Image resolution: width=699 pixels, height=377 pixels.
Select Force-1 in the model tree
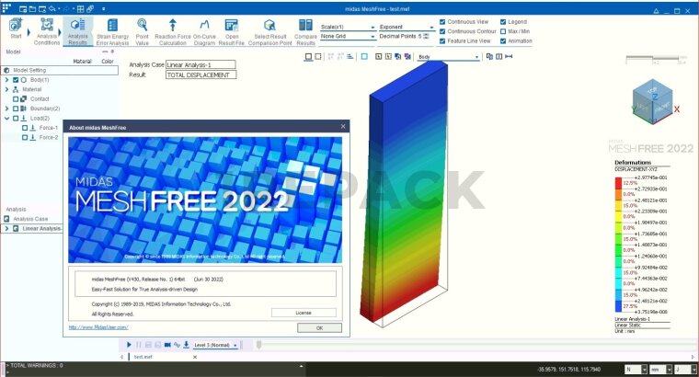(x=49, y=128)
